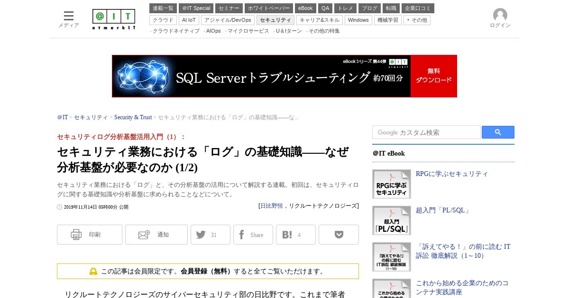Open the @IT Special tab
Viewport: 569px width, 298px height.
196,8
